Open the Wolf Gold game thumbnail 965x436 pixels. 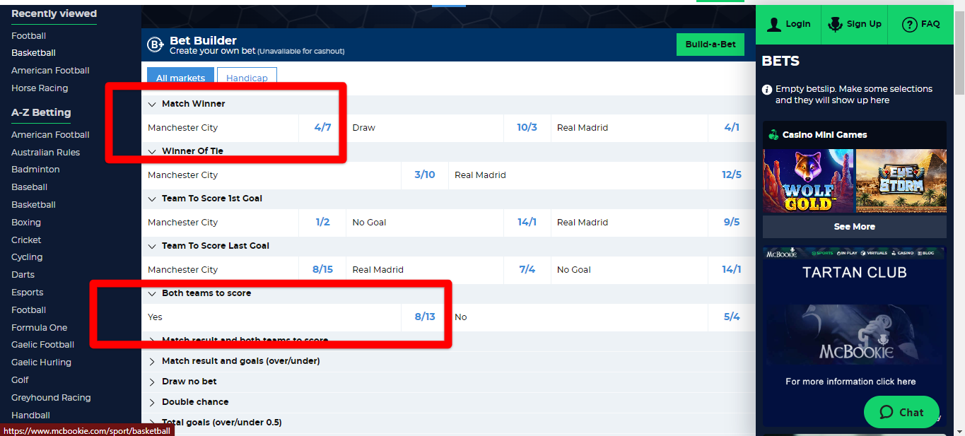(809, 181)
